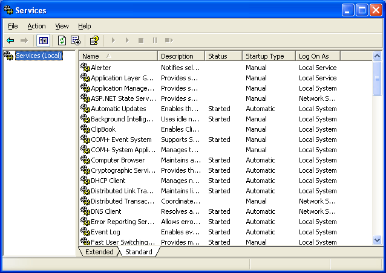Click the Restart Service icon

point(169,40)
